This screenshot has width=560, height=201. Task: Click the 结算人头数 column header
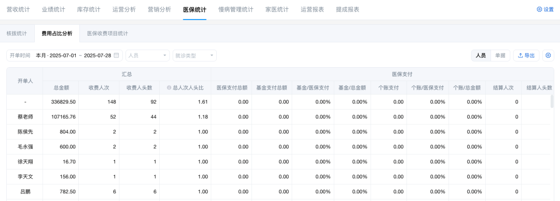(x=539, y=87)
